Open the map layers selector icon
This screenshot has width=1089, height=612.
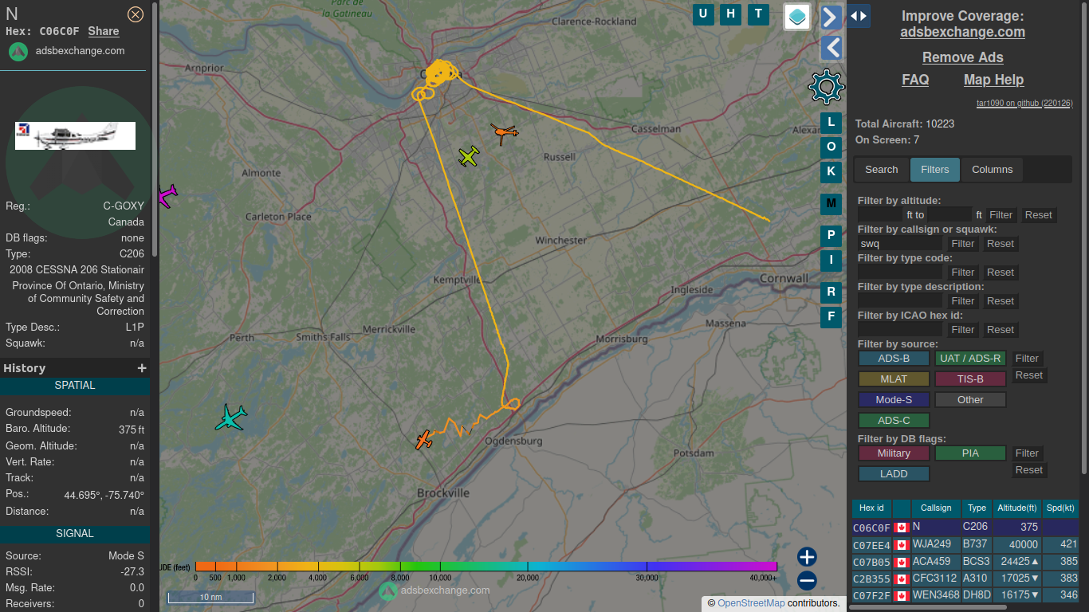(x=797, y=16)
